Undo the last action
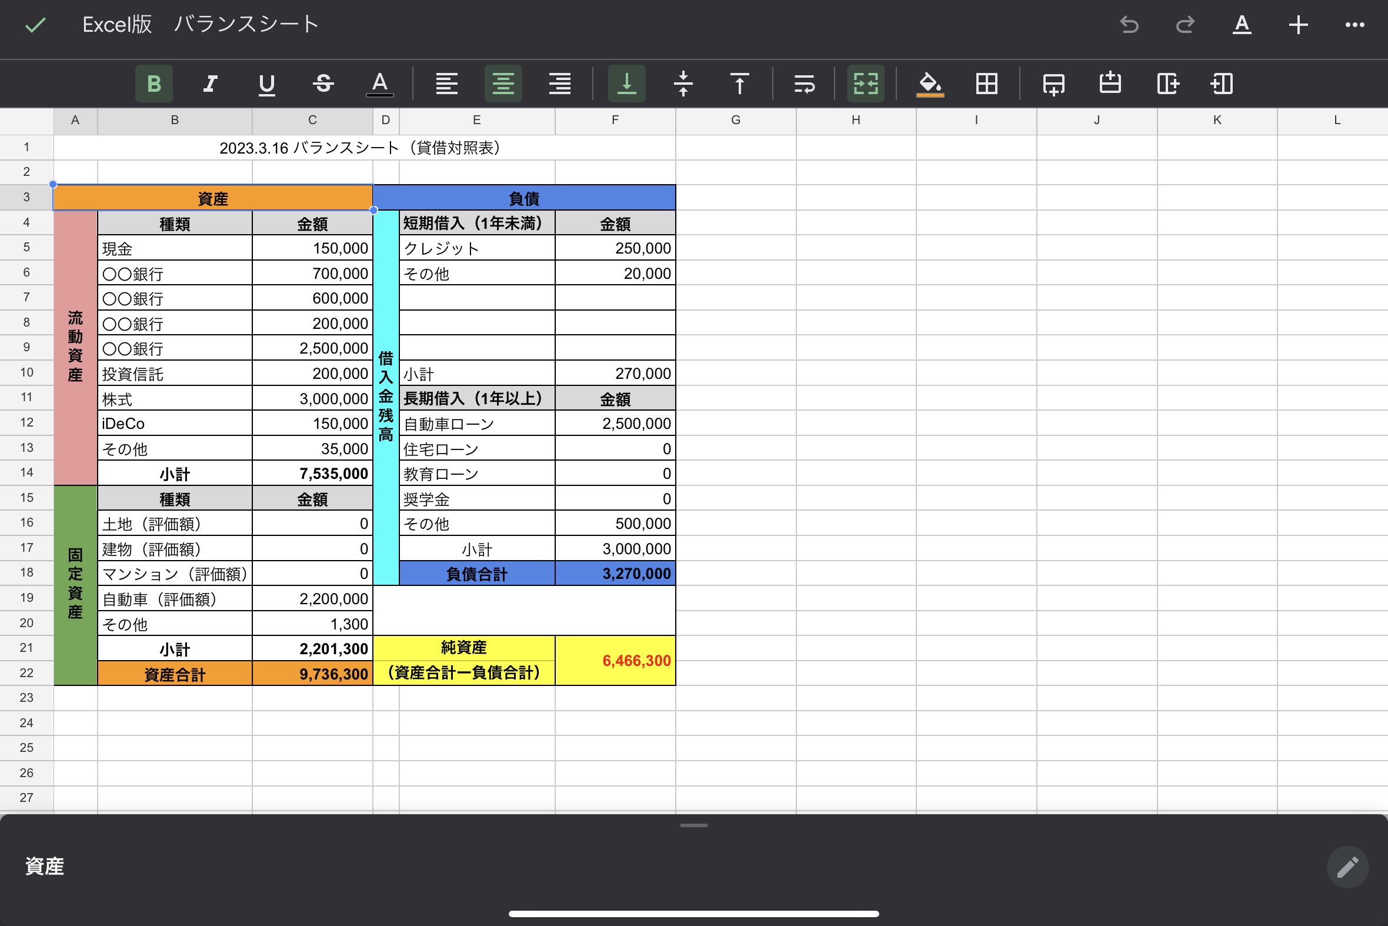 [x=1129, y=25]
